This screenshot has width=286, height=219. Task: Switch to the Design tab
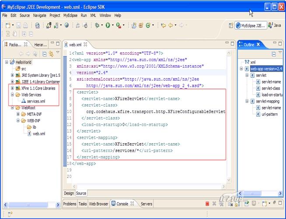(69, 193)
